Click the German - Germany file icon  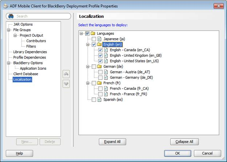click(106, 77)
